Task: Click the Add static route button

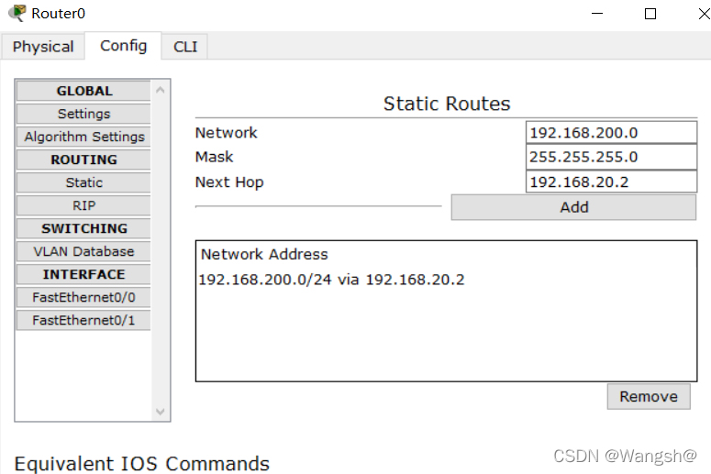Action: (573, 207)
